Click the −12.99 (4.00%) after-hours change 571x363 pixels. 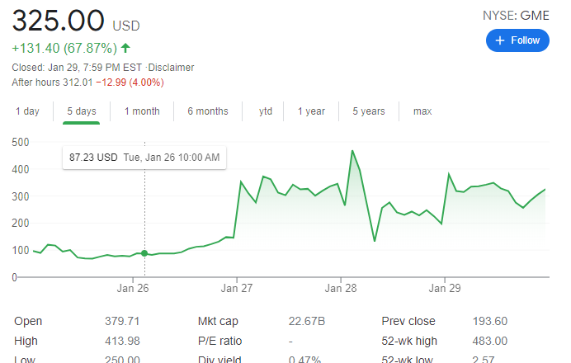(x=130, y=82)
